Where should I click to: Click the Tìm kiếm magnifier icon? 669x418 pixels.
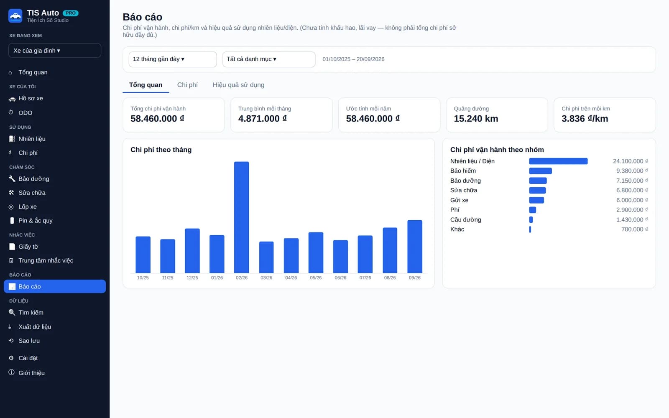coord(12,313)
